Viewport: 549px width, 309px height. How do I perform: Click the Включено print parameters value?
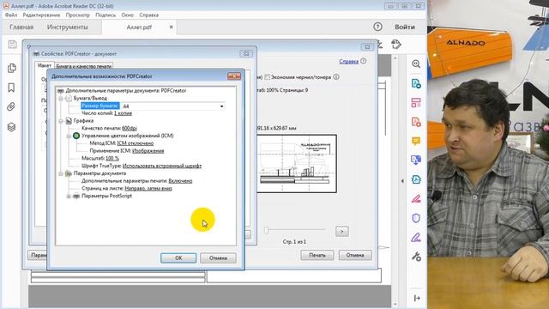tap(180, 181)
